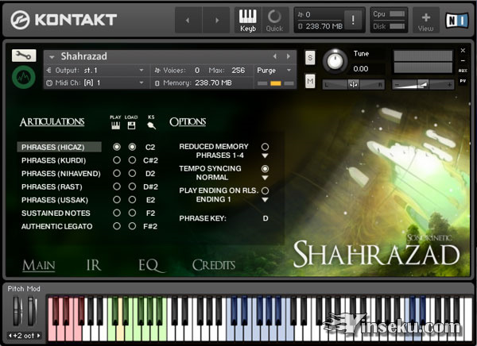This screenshot has width=477, height=346.
Task: Click the wrench edit instrument icon
Action: tap(22, 56)
